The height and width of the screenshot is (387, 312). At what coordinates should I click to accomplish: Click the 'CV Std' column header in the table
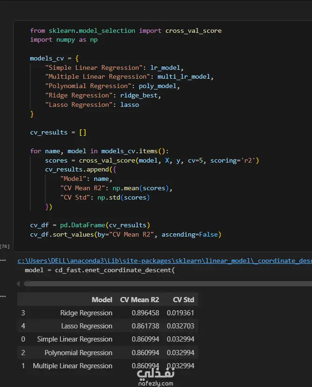coord(183,300)
